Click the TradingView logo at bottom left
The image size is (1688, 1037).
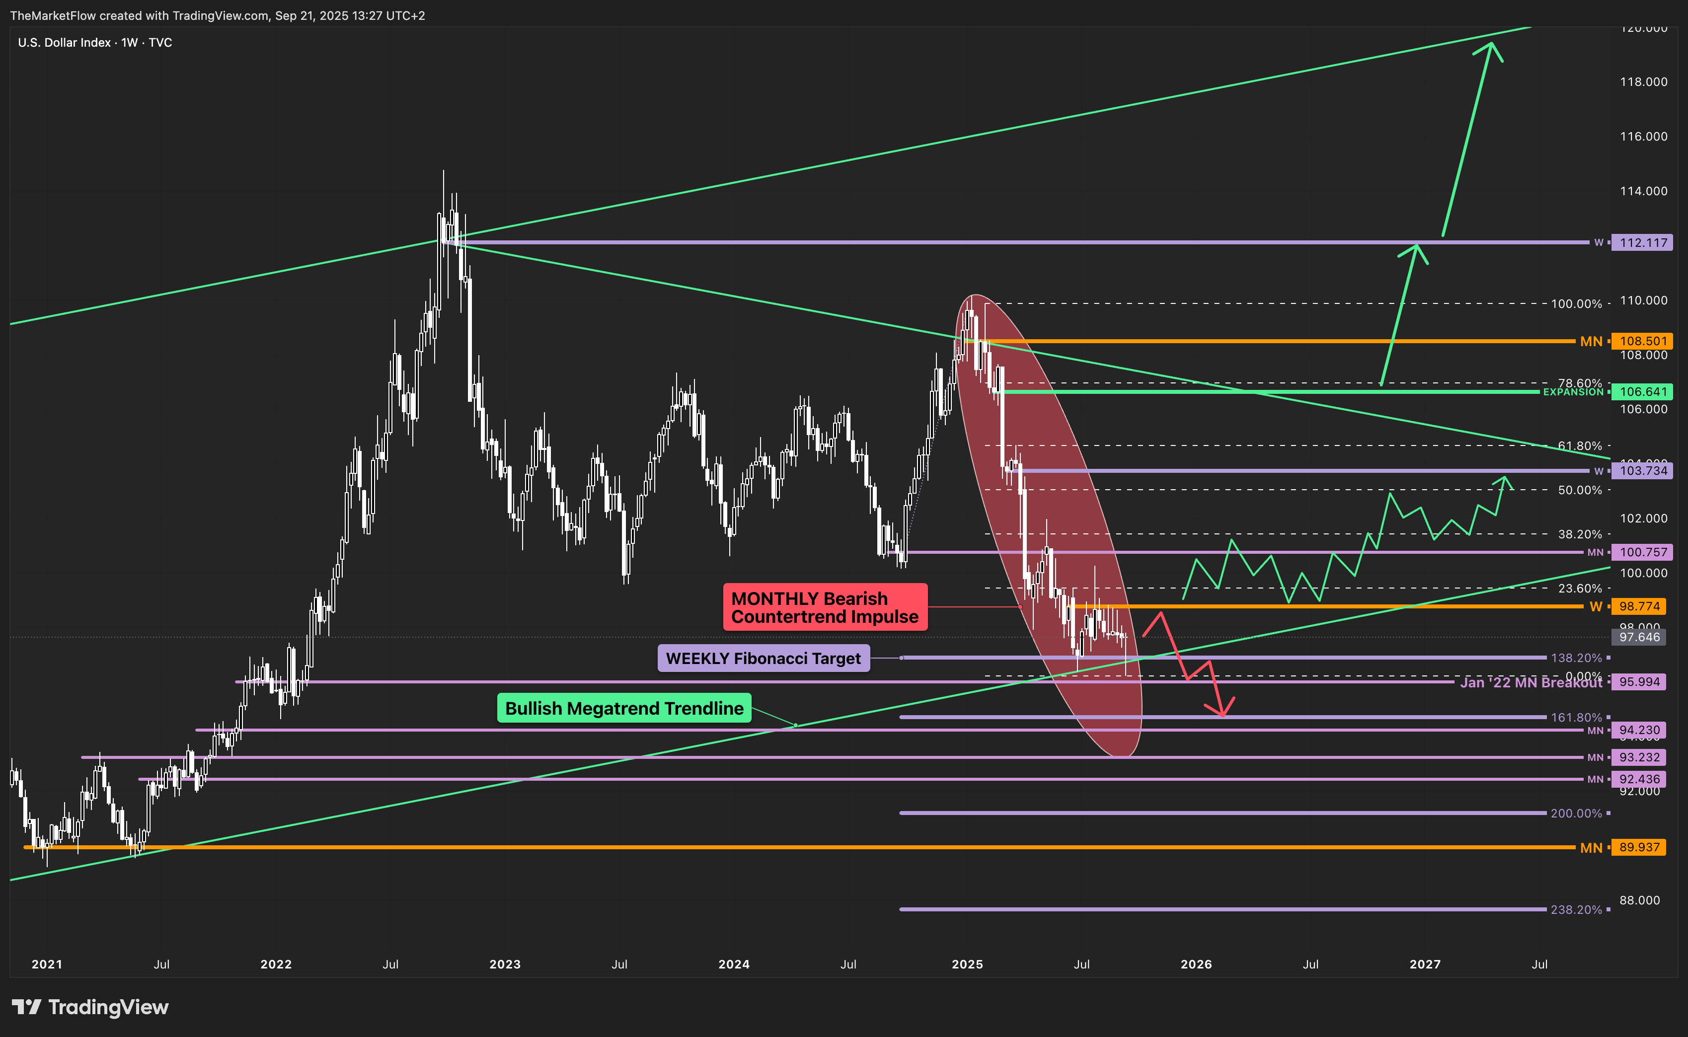pos(90,1007)
